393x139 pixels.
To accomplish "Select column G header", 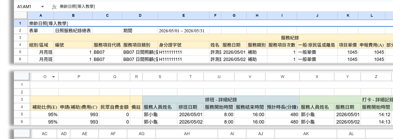I will (234, 15).
